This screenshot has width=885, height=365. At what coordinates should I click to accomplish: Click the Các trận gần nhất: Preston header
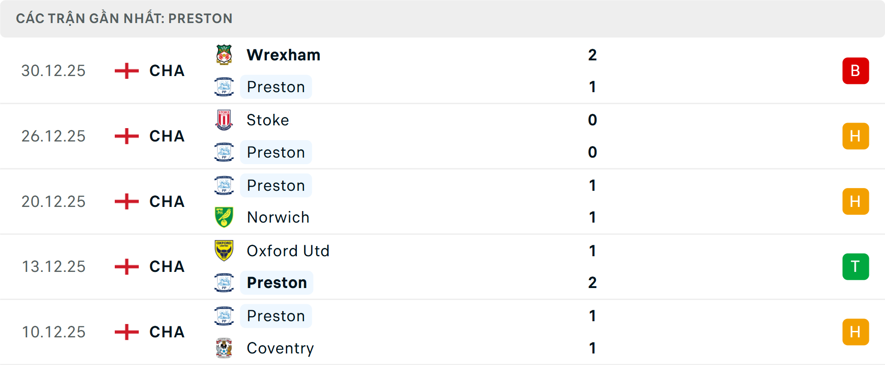click(124, 18)
